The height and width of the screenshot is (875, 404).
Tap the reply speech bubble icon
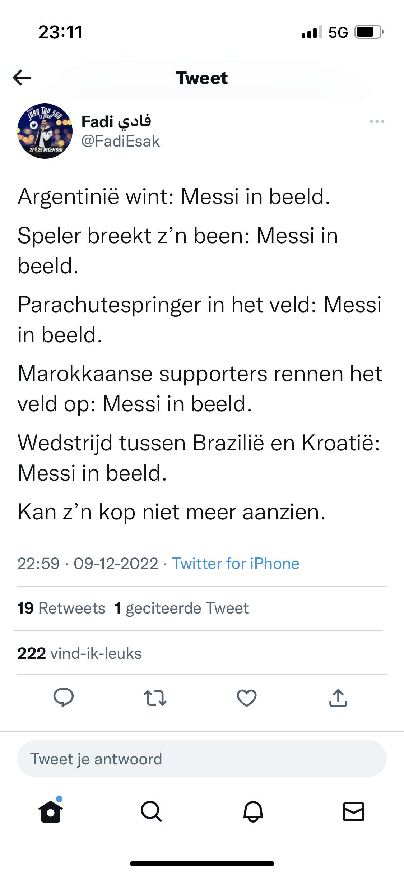coord(64,698)
